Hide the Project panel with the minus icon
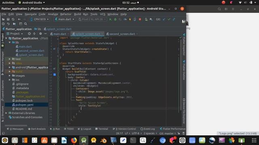The width and height of the screenshot is (259, 145). click(x=45, y=33)
